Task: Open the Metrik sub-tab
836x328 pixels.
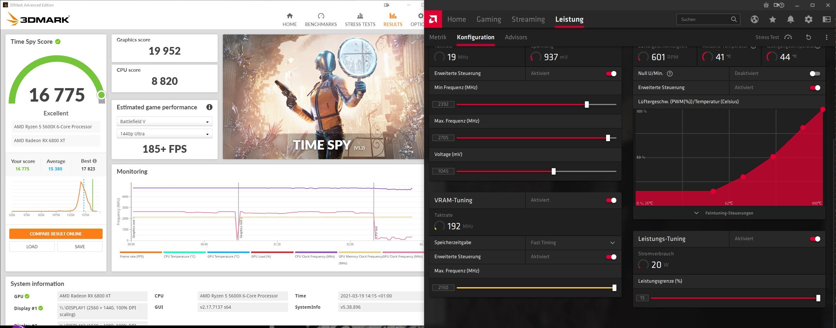Action: pos(438,37)
